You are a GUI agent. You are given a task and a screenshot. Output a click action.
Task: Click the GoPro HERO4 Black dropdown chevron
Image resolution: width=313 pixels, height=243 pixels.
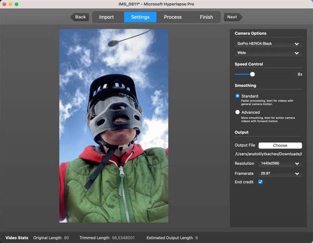[296, 44]
